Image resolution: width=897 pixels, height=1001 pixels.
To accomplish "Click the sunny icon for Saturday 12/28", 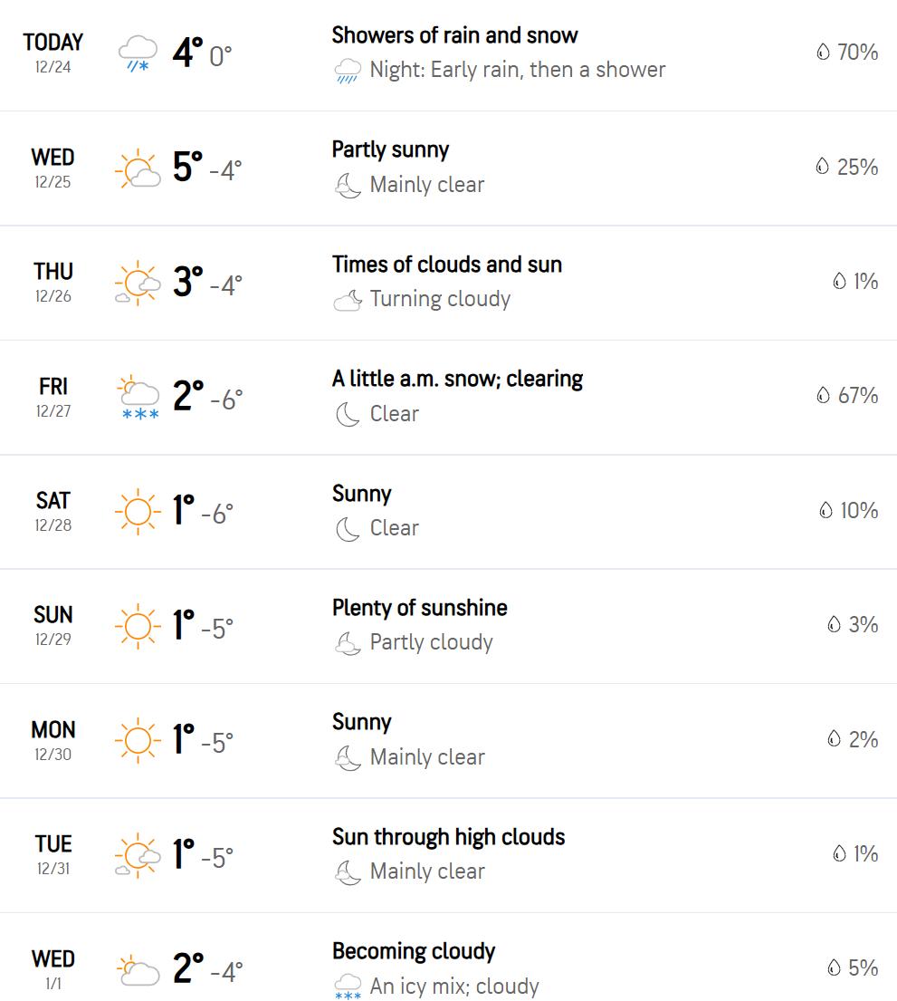I will 138,513.
